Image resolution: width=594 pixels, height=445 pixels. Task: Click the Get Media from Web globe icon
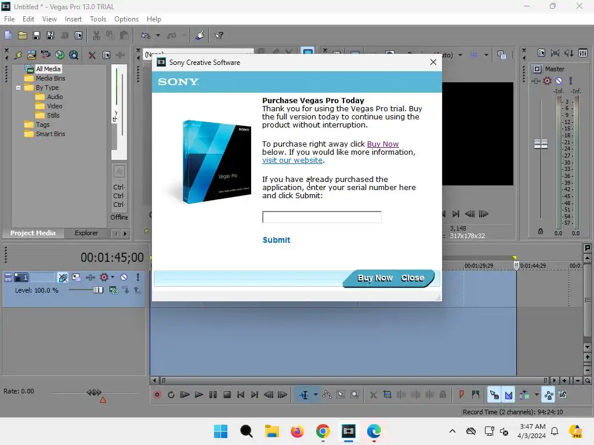60,55
